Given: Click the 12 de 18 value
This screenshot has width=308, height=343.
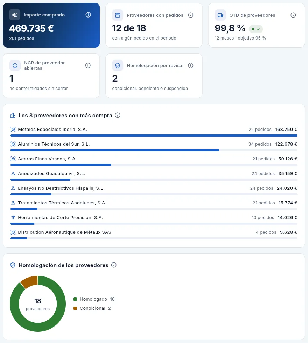Looking at the screenshot, I should pyautogui.click(x=129, y=28).
